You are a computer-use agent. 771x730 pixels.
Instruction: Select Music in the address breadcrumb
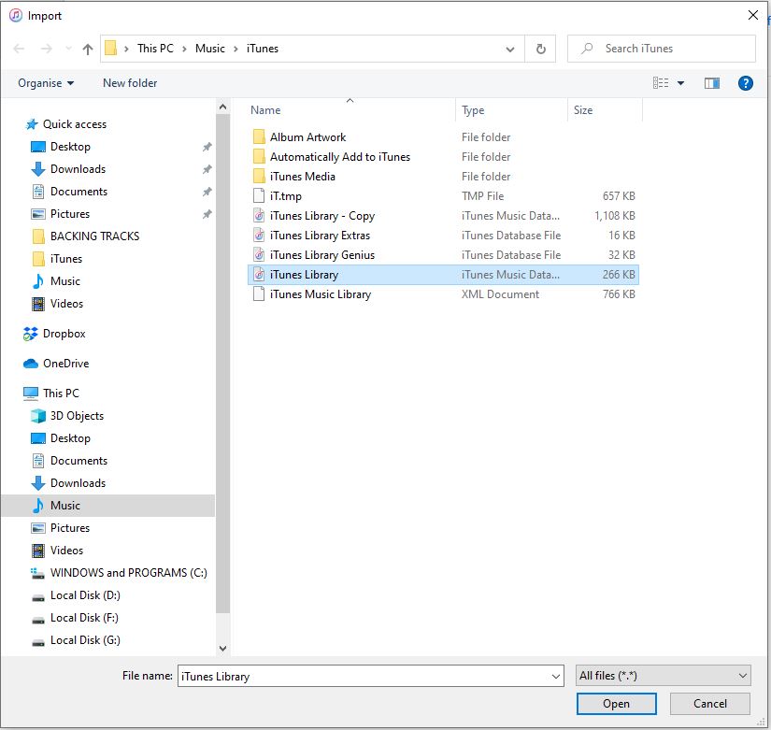210,49
